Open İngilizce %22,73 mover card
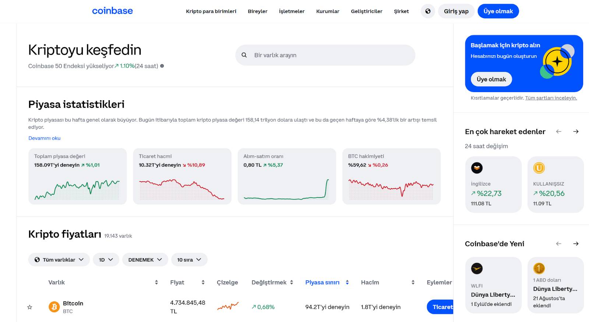This screenshot has height=322, width=589. 493,185
